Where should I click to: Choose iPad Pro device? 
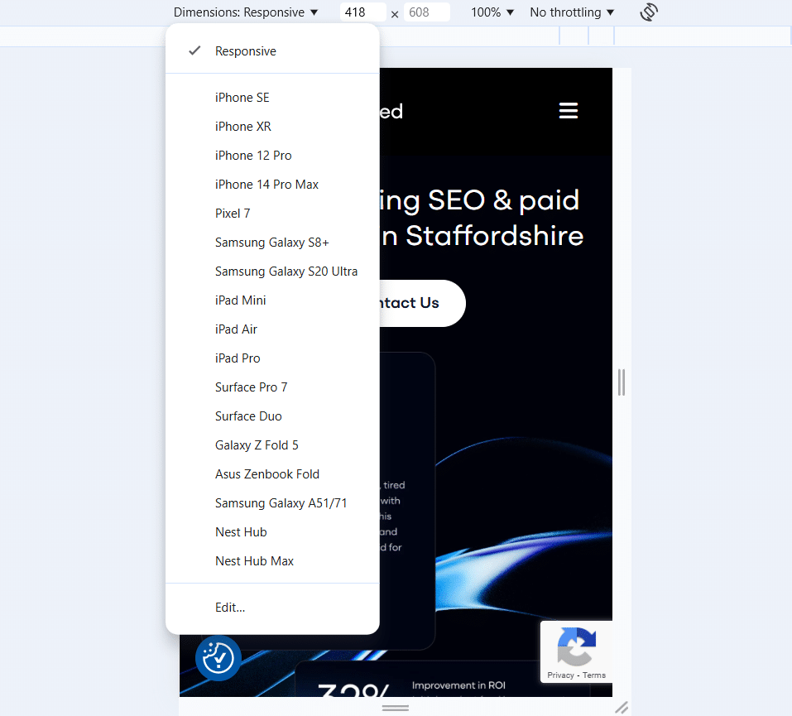tap(272, 358)
